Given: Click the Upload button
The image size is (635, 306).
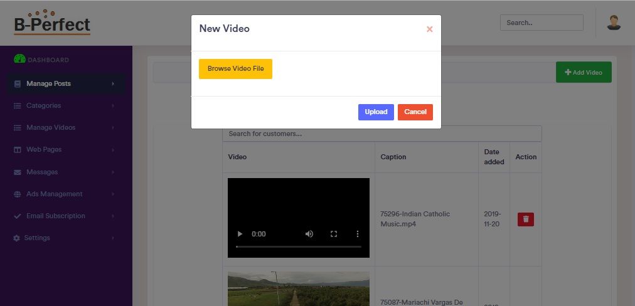Looking at the screenshot, I should 376,112.
